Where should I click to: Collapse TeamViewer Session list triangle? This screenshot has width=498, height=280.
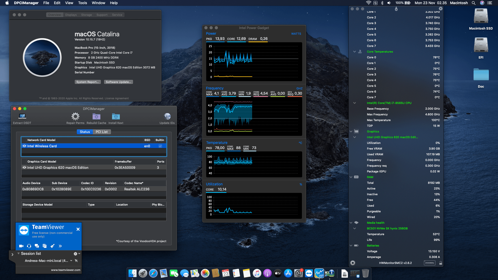pyautogui.click(x=18, y=254)
